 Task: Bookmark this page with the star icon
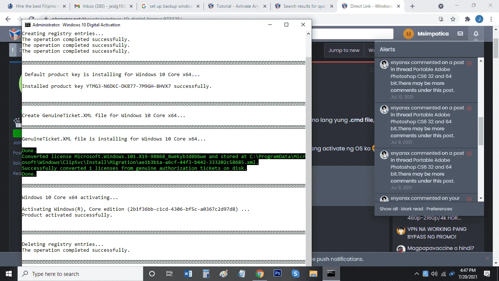pyautogui.click(x=453, y=19)
